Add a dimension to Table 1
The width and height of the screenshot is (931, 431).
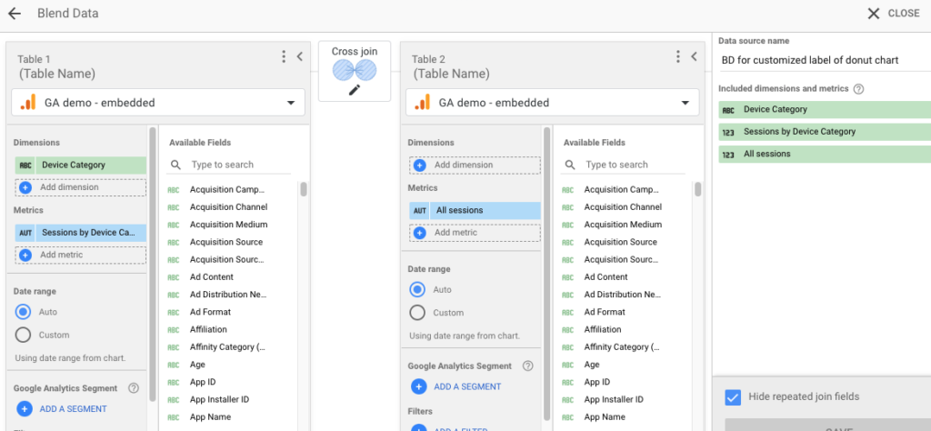(80, 187)
